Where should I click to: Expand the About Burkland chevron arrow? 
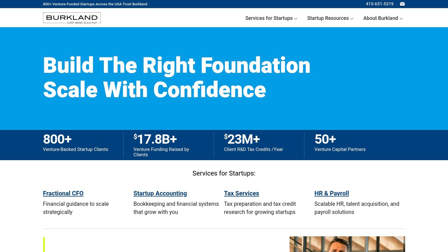coord(401,18)
